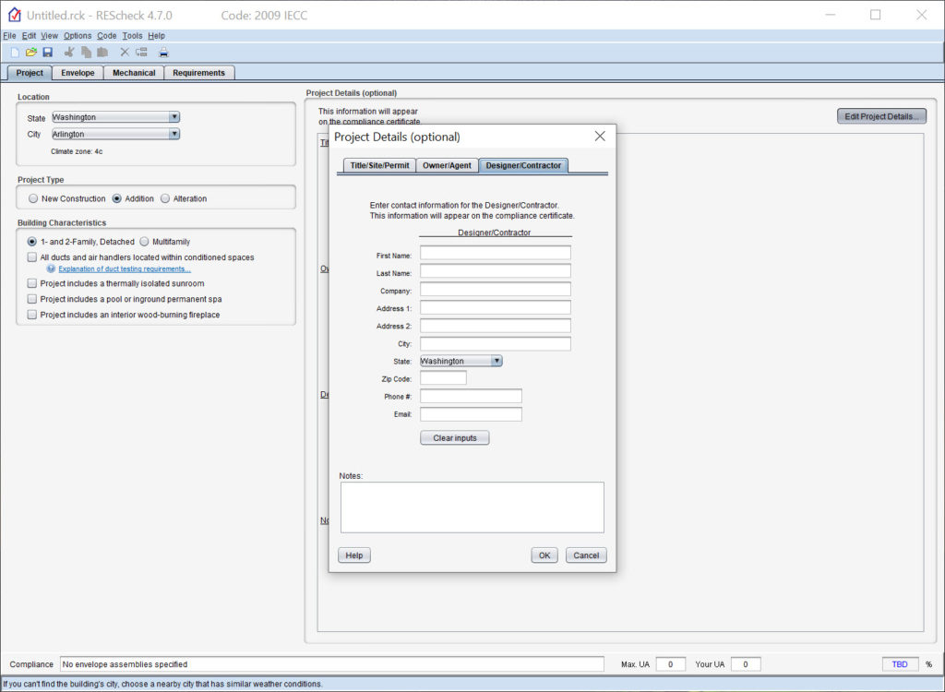Open the State dropdown in Location
Screen dimensions: 945x692
point(173,117)
